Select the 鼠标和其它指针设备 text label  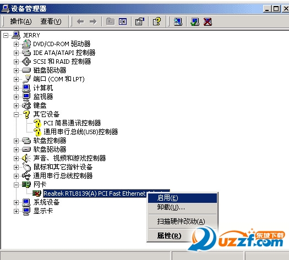[x=63, y=167]
